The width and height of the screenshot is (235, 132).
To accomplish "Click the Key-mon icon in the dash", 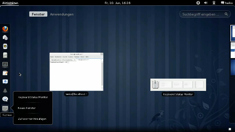I will coord(5,108).
